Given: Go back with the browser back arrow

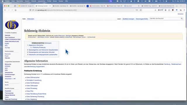Looking at the screenshot, I should tap(5, 10).
